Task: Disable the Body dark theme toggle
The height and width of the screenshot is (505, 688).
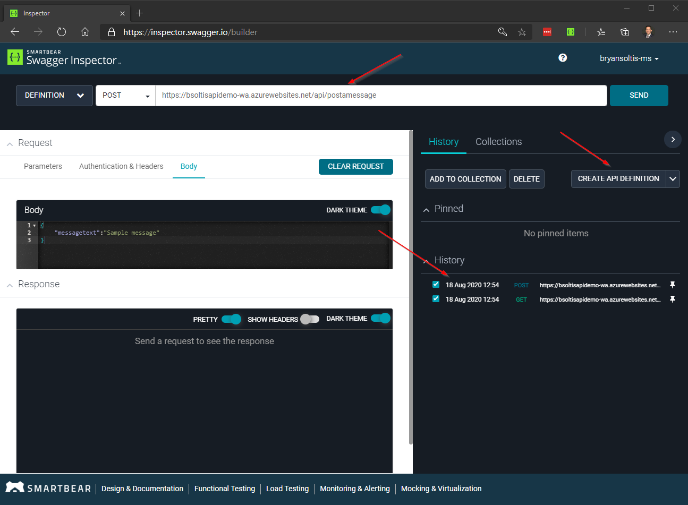Action: (x=381, y=210)
